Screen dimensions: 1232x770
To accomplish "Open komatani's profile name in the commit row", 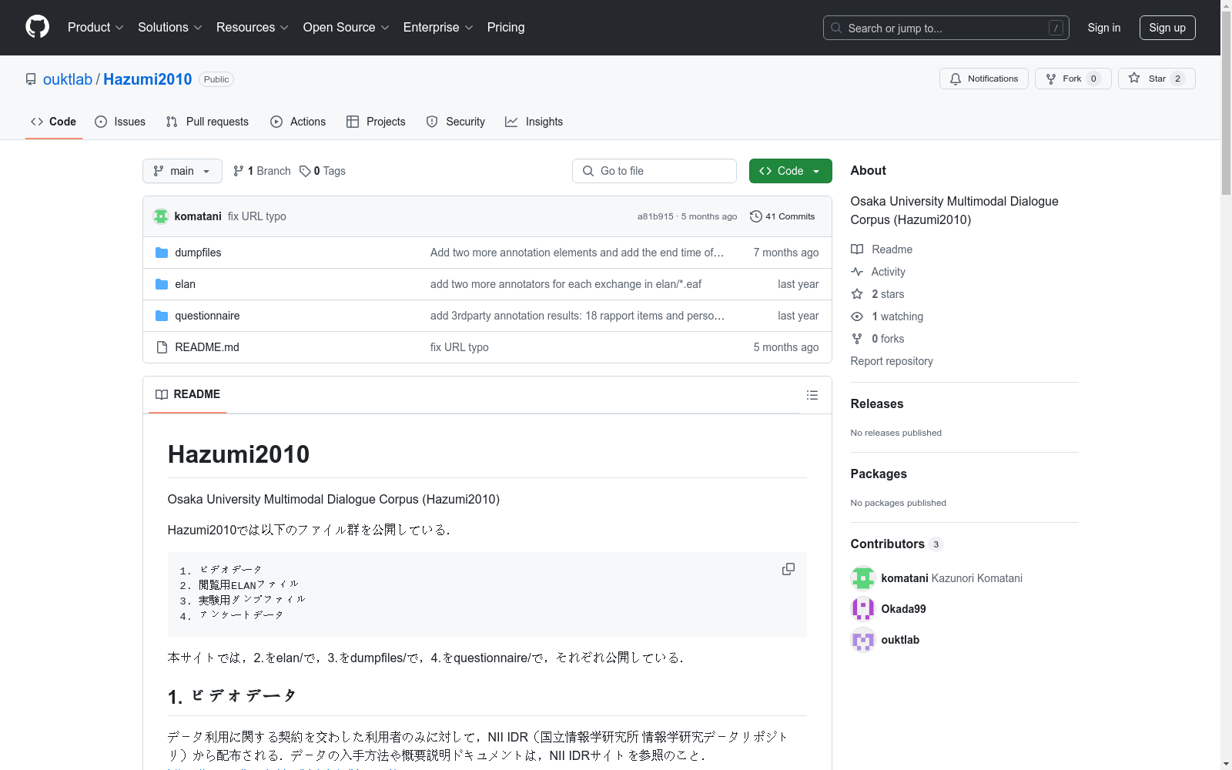I will click(198, 216).
